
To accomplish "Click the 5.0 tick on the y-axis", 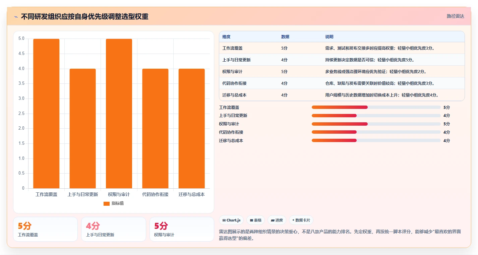I will click(21, 39).
